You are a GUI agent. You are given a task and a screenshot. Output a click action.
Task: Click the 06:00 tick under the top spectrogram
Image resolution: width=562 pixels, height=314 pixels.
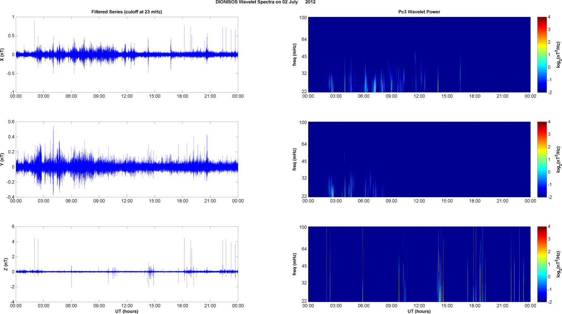[x=364, y=96]
